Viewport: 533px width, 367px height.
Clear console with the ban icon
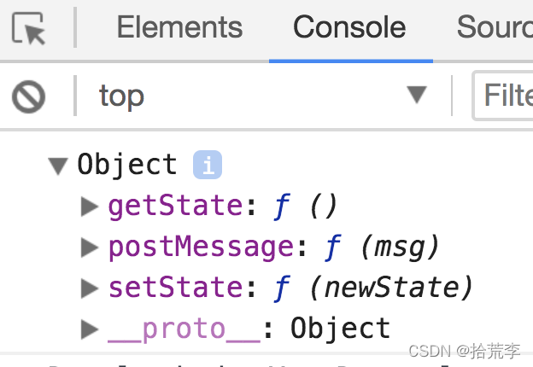(x=28, y=96)
